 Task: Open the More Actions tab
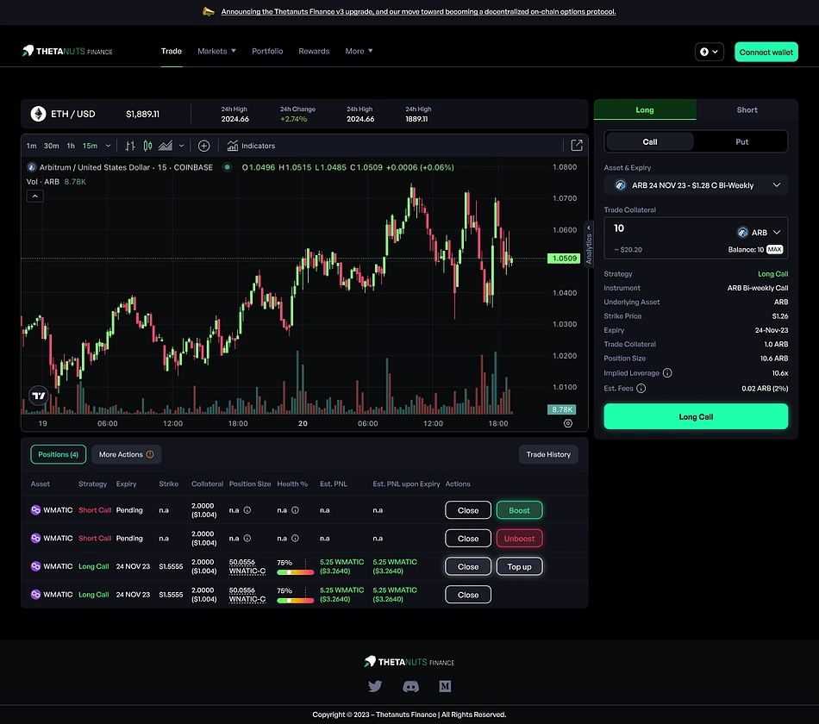(127, 454)
